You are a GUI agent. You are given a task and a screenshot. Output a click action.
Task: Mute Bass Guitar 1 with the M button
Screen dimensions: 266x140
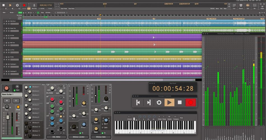(x=6, y=101)
